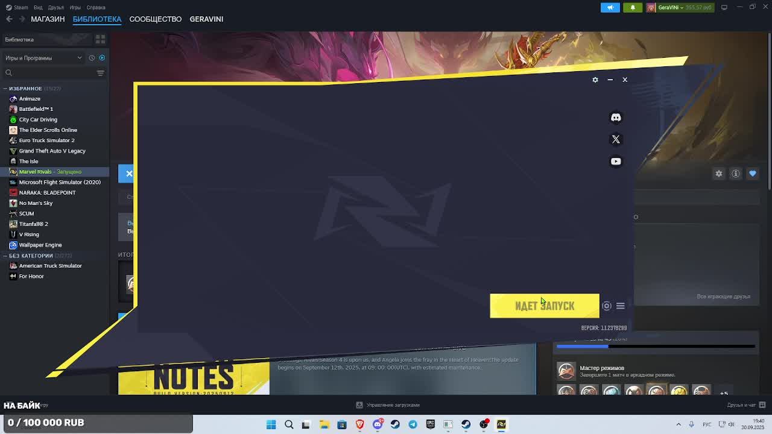The width and height of the screenshot is (772, 434).
Task: Open the launcher hamburger menu
Action: [x=620, y=306]
